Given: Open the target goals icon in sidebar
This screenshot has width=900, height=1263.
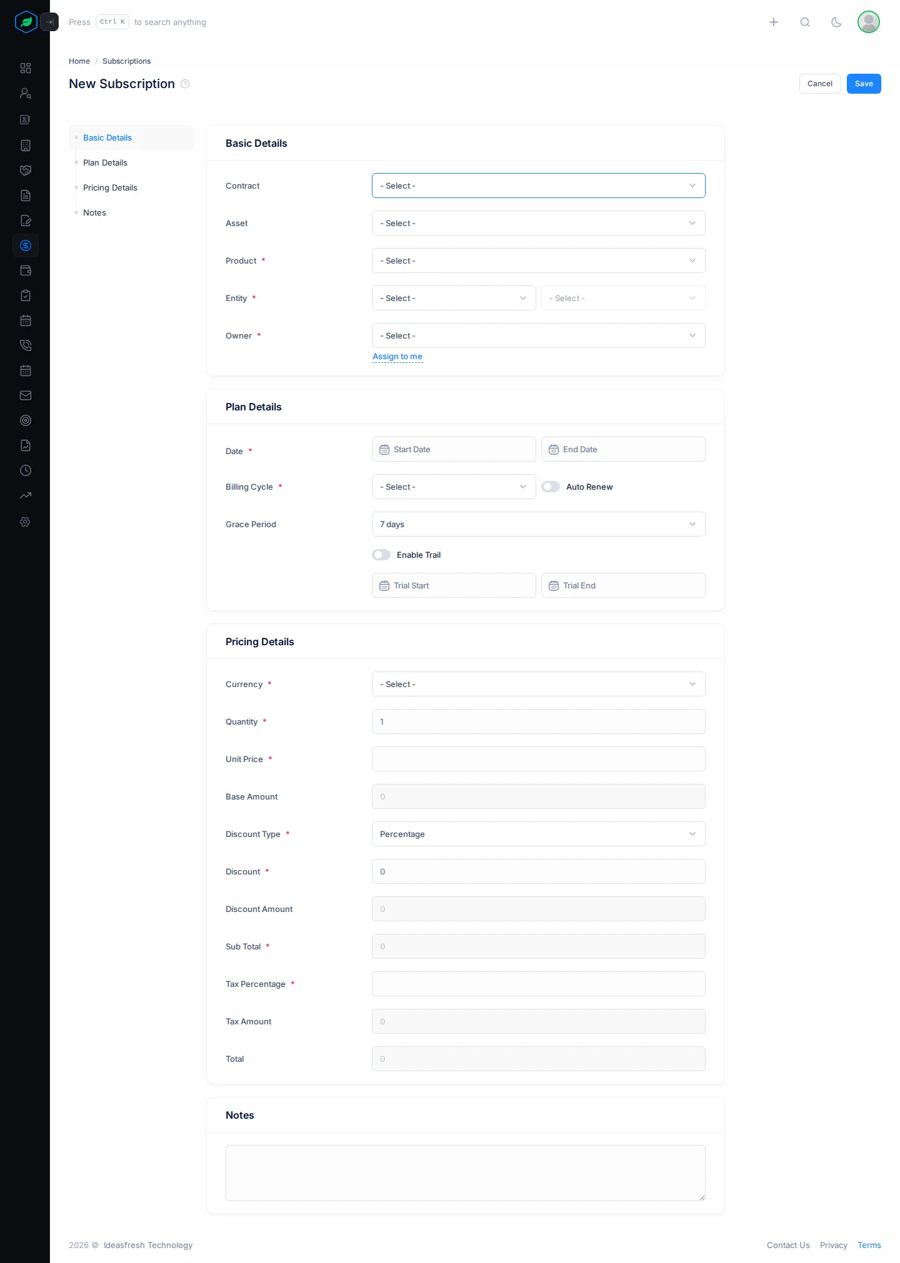Looking at the screenshot, I should 26,420.
